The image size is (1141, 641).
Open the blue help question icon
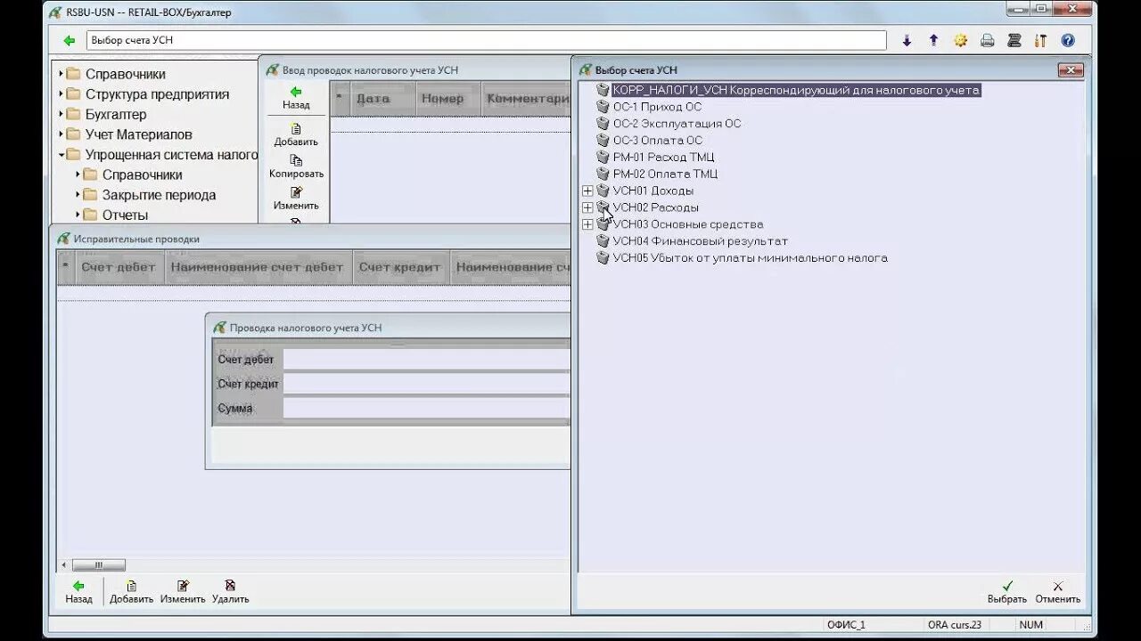pyautogui.click(x=1068, y=40)
